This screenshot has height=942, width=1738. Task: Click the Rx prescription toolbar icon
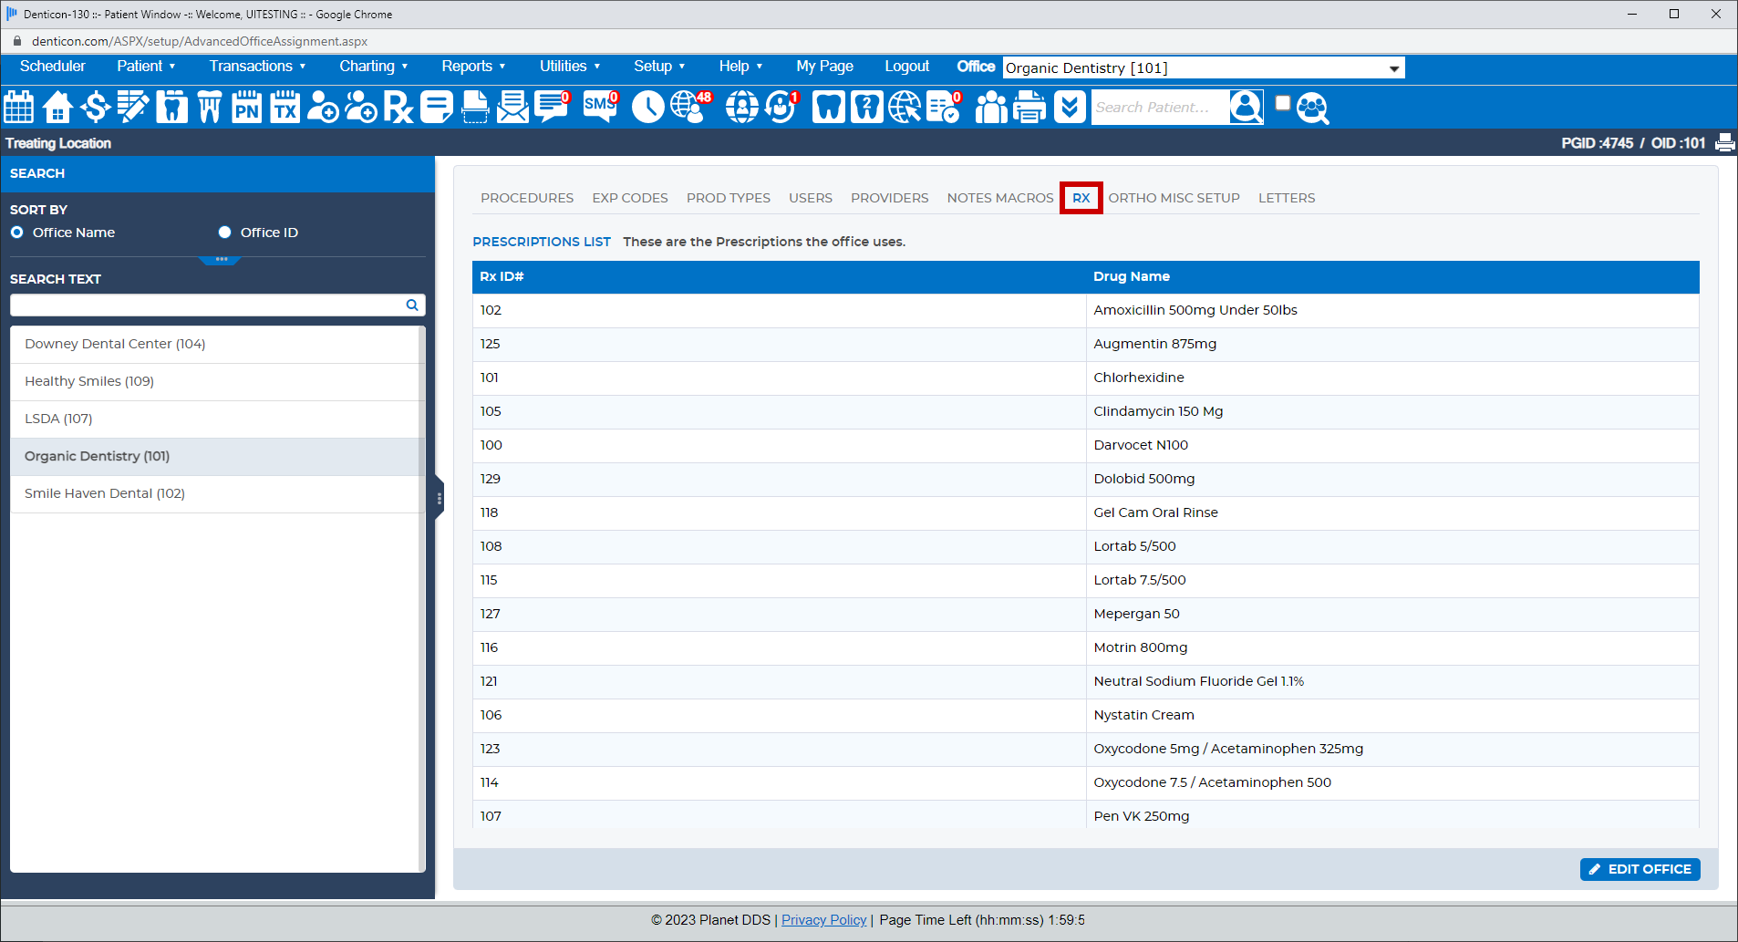(398, 108)
